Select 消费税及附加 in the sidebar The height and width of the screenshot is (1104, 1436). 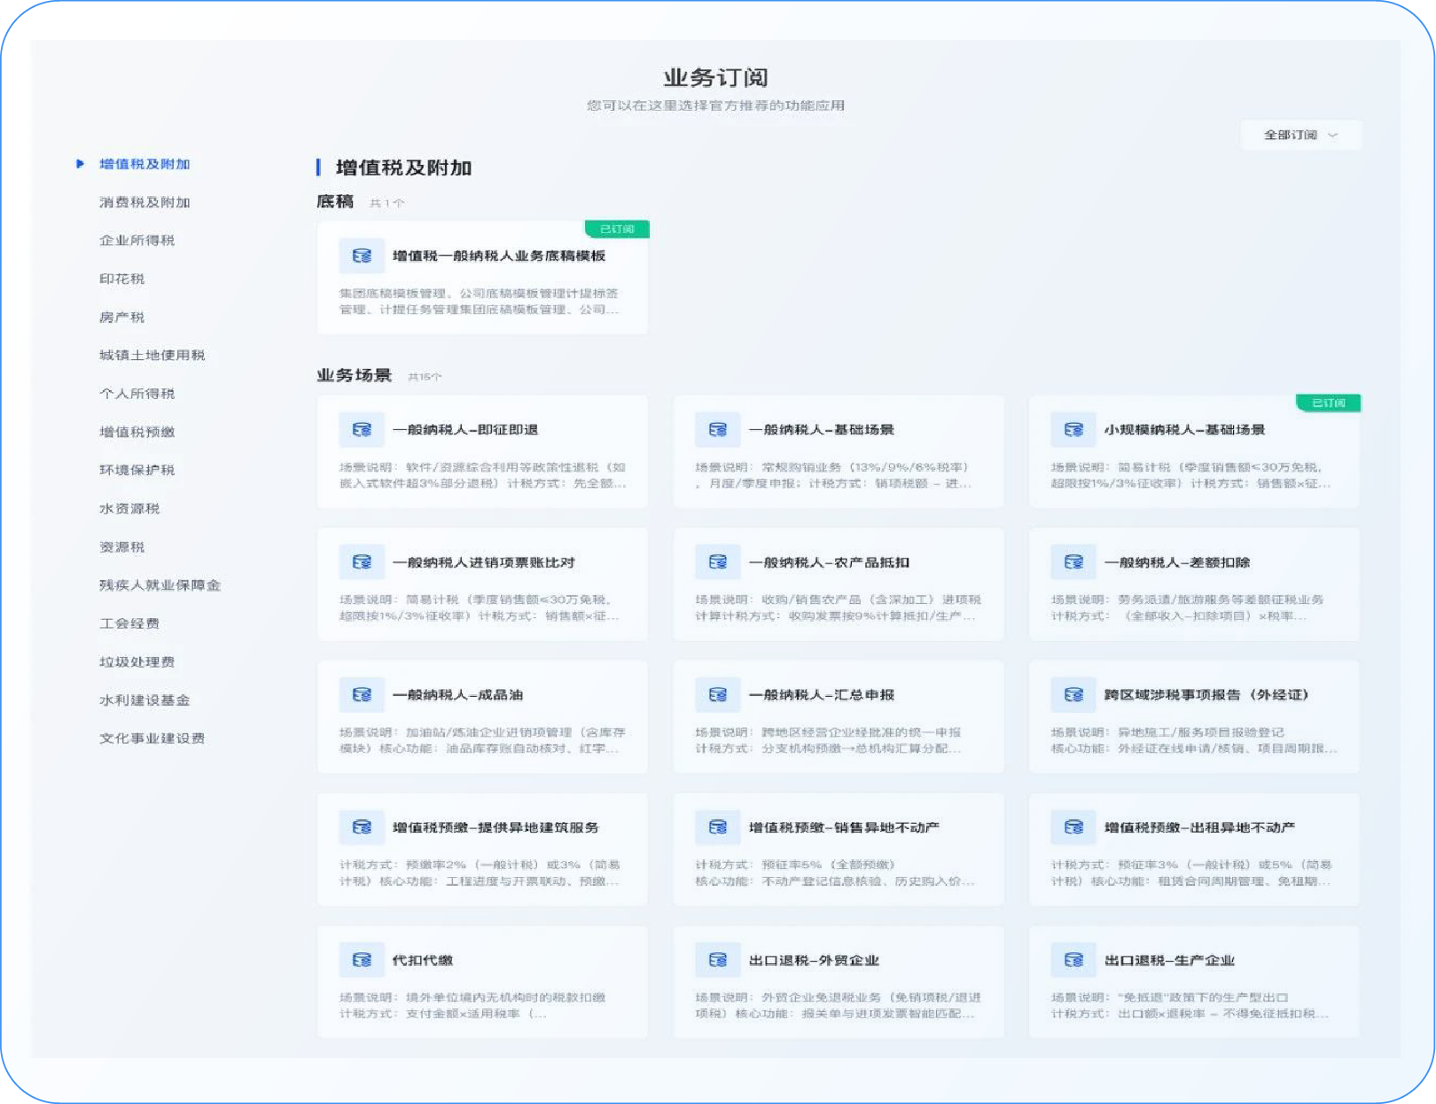point(144,202)
